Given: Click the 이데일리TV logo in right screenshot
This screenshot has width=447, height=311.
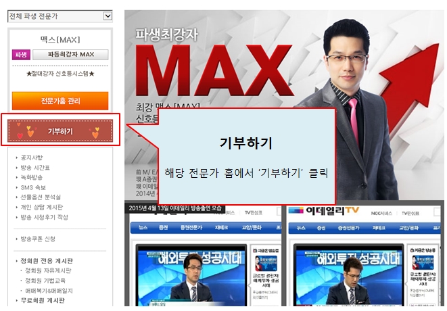Looking at the screenshot, I should [324, 211].
